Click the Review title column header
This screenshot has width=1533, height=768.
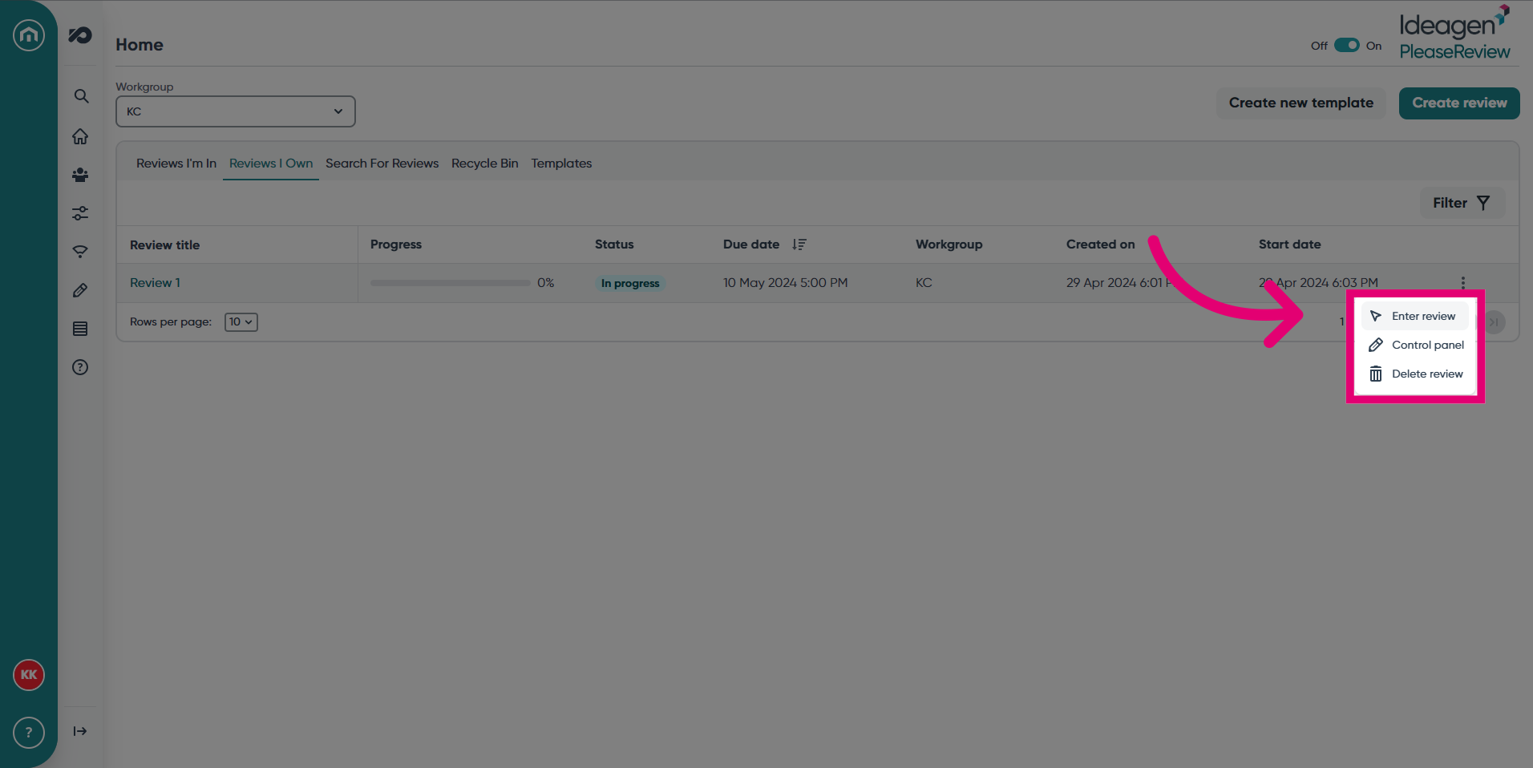pyautogui.click(x=165, y=245)
